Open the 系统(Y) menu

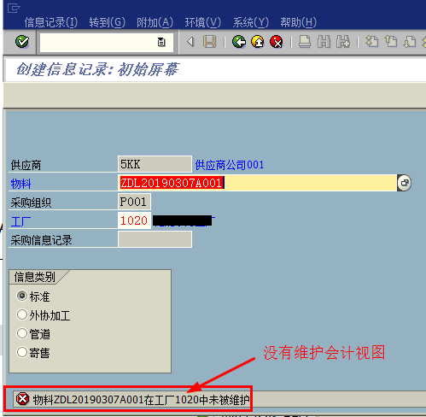[x=251, y=22]
